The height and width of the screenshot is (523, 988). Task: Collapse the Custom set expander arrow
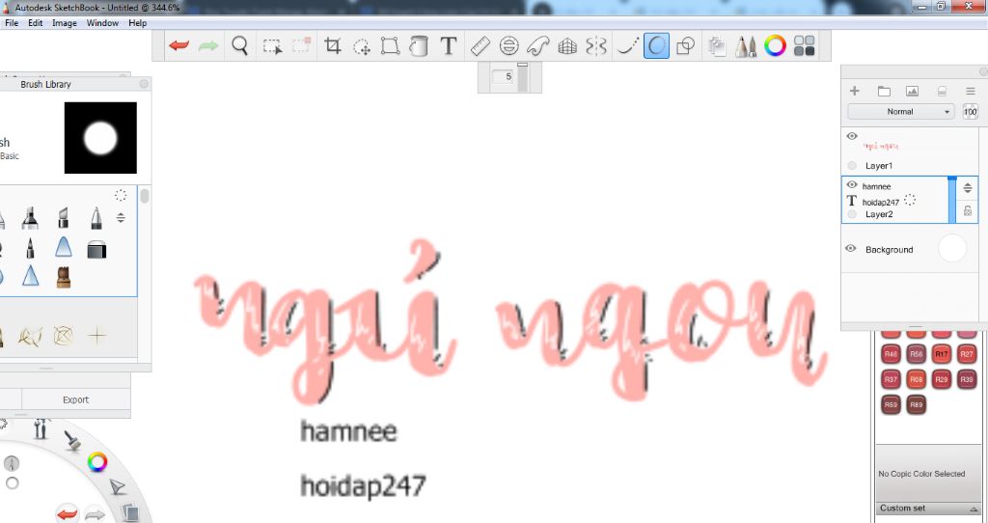[974, 509]
